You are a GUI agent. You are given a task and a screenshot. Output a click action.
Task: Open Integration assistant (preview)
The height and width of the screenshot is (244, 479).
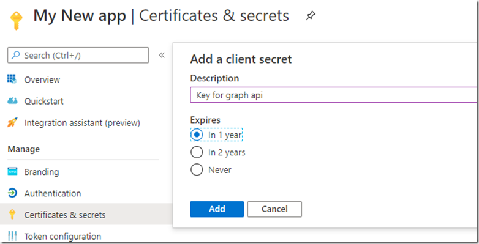point(82,123)
